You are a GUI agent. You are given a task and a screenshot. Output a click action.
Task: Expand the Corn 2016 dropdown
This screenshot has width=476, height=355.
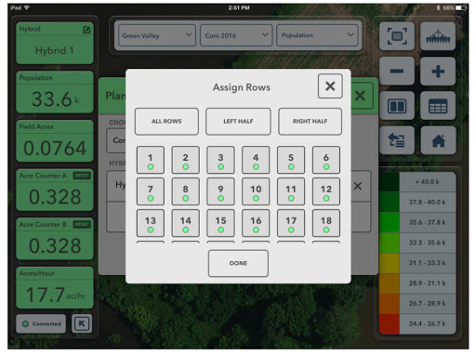(236, 35)
